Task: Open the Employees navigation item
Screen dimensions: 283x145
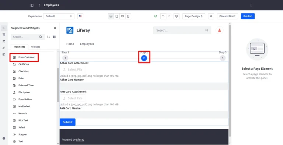Action: [87, 44]
